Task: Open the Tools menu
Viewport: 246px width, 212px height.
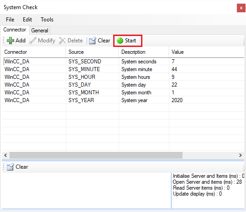Action: [47, 20]
